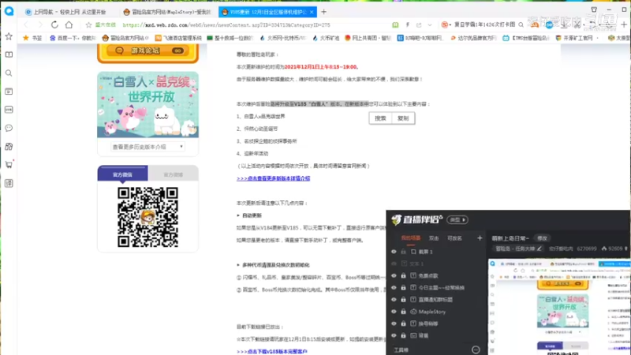Open the 查看更多历史版本介绍 dropdown
This screenshot has height=355, width=631.
point(147,147)
